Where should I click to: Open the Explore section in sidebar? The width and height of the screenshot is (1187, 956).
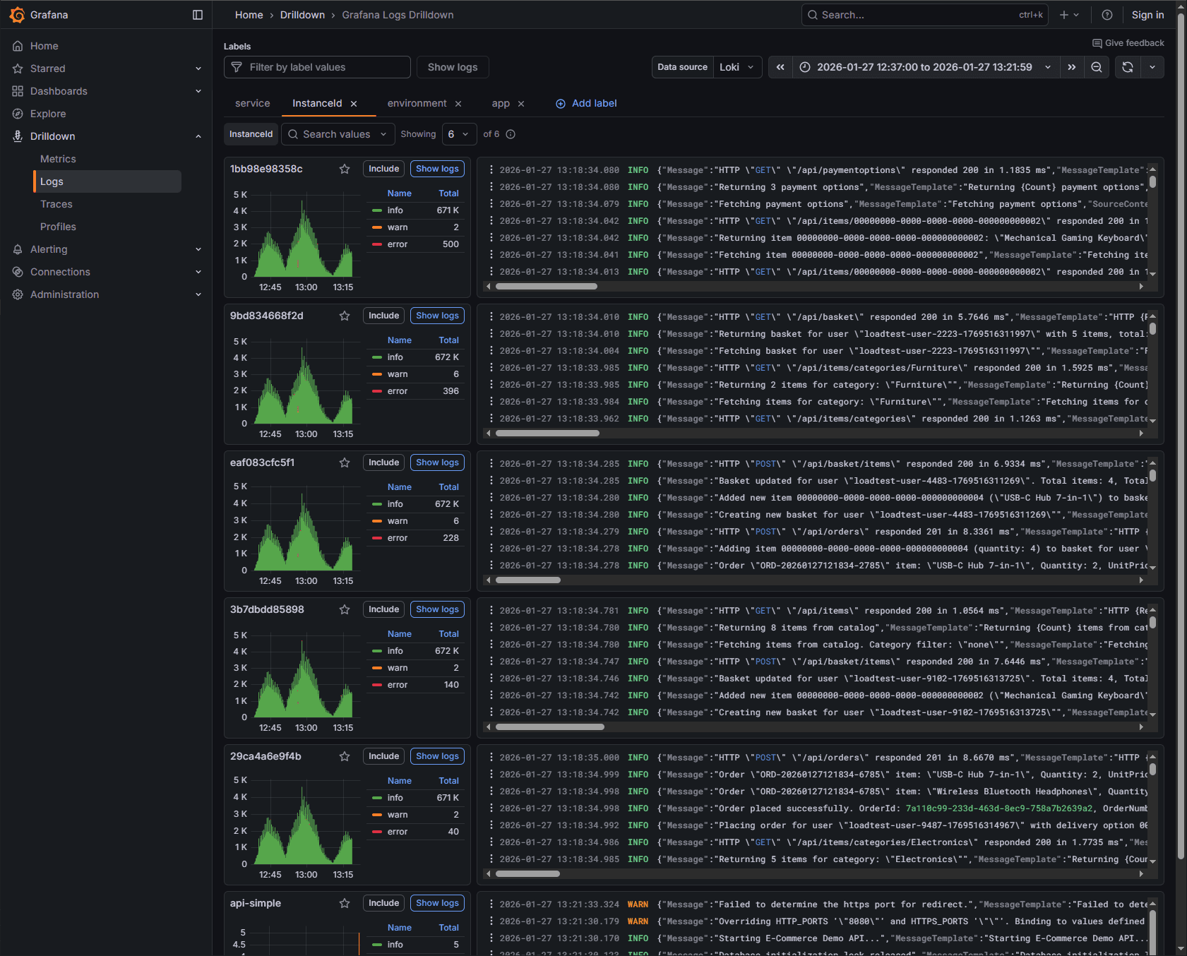pyautogui.click(x=48, y=113)
